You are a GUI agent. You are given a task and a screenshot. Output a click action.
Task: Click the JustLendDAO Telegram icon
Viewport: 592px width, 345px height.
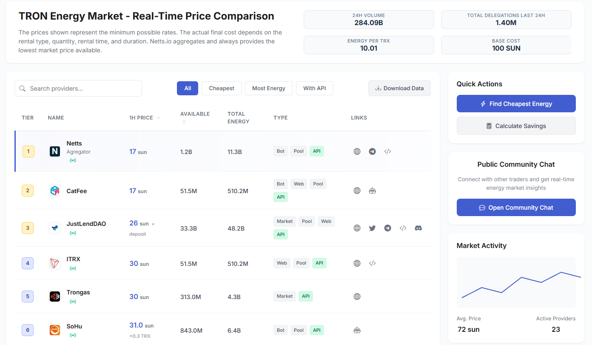pos(387,228)
